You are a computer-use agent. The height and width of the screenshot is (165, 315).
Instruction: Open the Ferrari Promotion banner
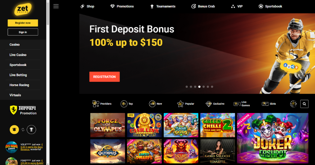pyautogui.click(x=23, y=110)
